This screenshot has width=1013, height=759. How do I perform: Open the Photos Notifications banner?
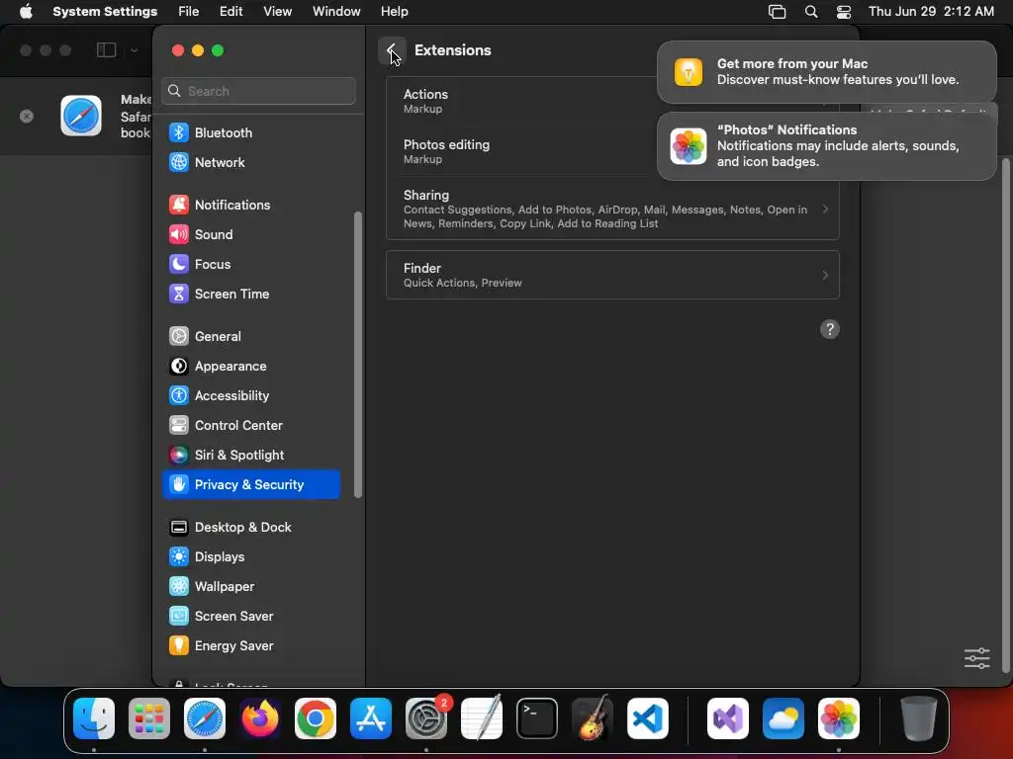click(826, 146)
